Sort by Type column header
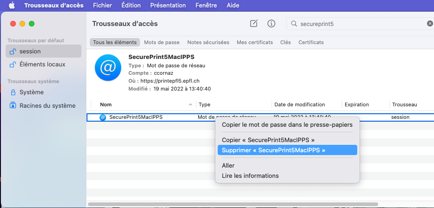This screenshot has height=208, width=434. (204, 104)
